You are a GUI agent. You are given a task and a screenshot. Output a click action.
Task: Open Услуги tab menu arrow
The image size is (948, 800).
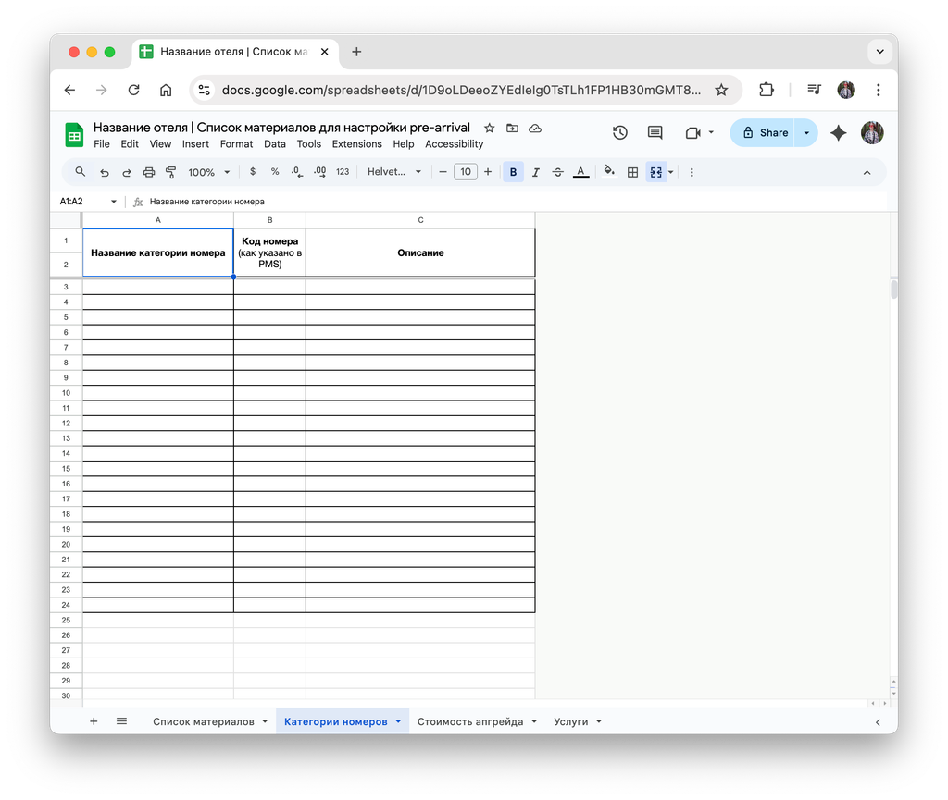pos(599,722)
